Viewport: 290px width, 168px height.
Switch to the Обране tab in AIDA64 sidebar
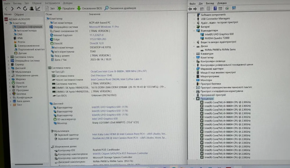pyautogui.click(x=19, y=14)
